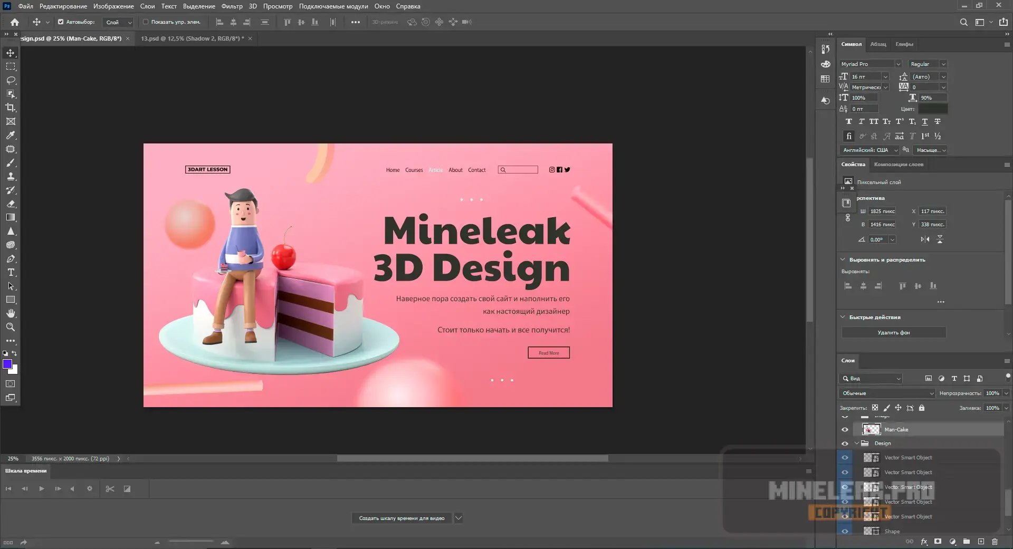Click the timeline zoom slider
The height and width of the screenshot is (549, 1013).
191,542
